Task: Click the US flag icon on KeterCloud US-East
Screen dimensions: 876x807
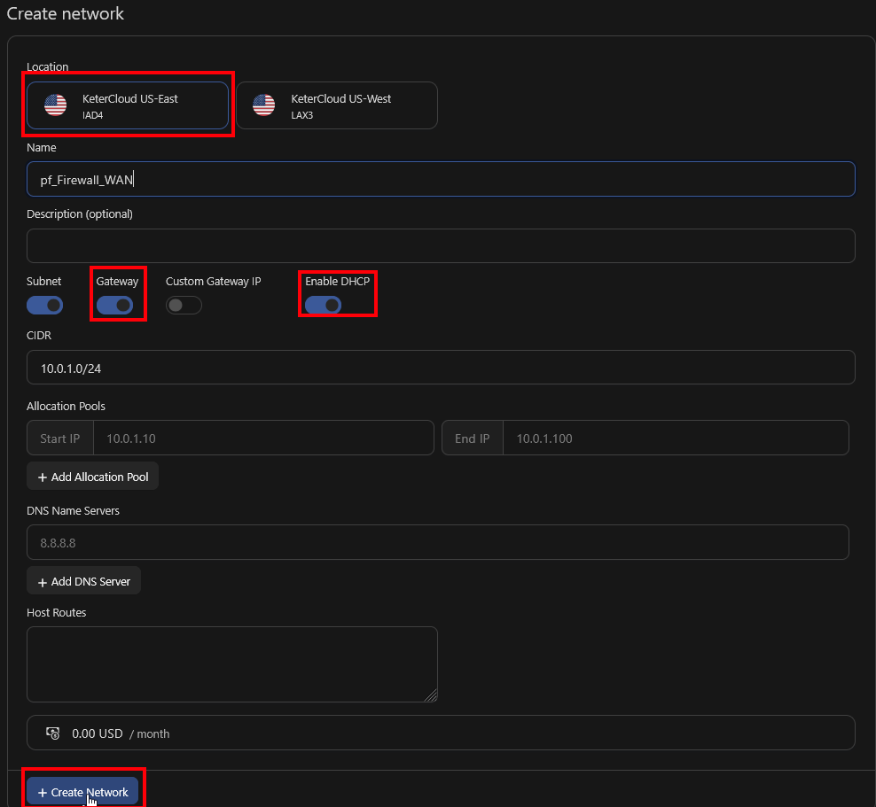Action: [x=56, y=105]
